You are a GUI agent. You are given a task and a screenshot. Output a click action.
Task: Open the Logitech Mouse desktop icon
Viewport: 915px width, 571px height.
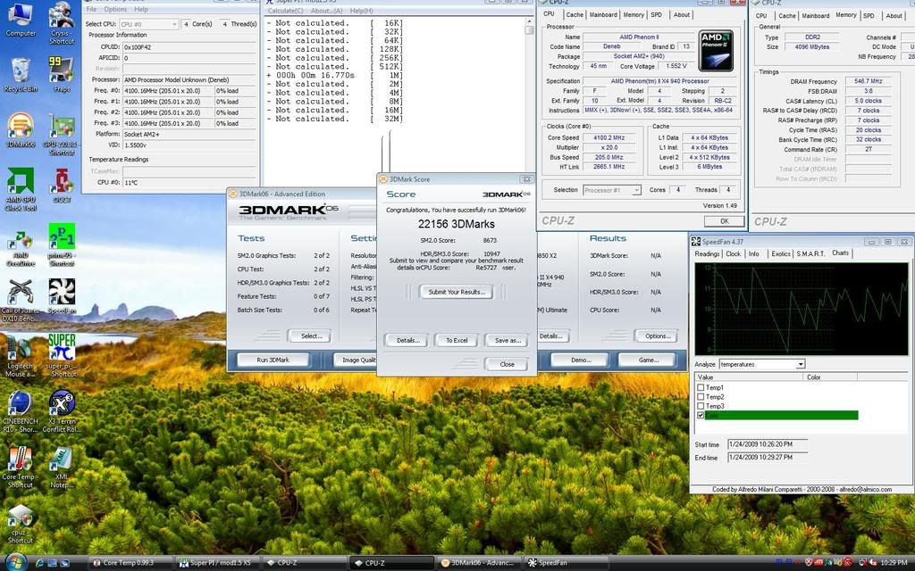pyautogui.click(x=21, y=356)
